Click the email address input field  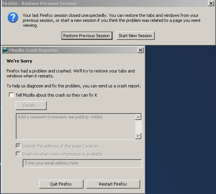(82, 163)
